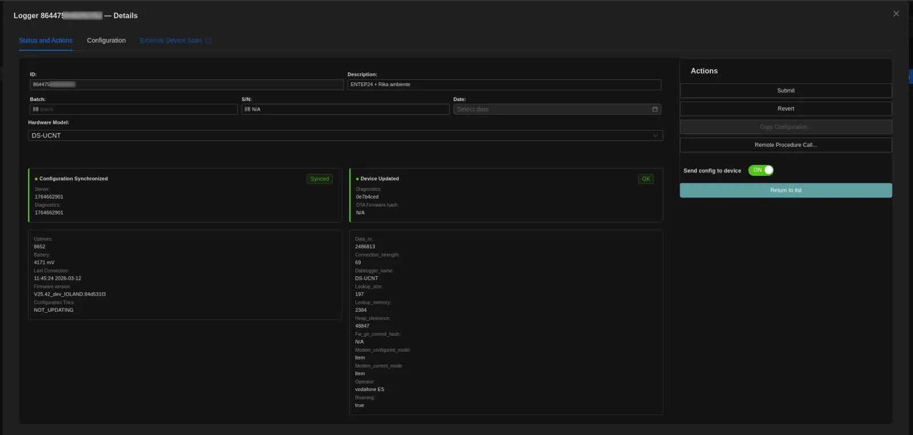The image size is (913, 435).
Task: Click into the Batch input field
Action: tap(134, 109)
